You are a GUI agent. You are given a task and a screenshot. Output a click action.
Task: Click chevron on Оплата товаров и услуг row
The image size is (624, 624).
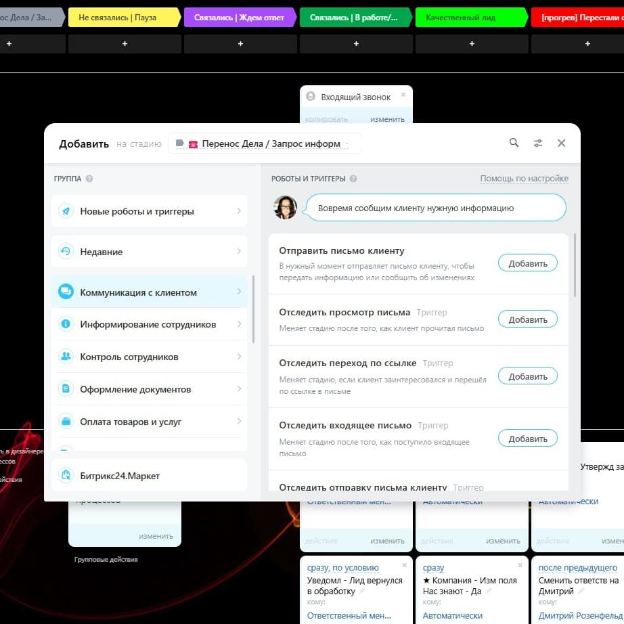click(239, 421)
